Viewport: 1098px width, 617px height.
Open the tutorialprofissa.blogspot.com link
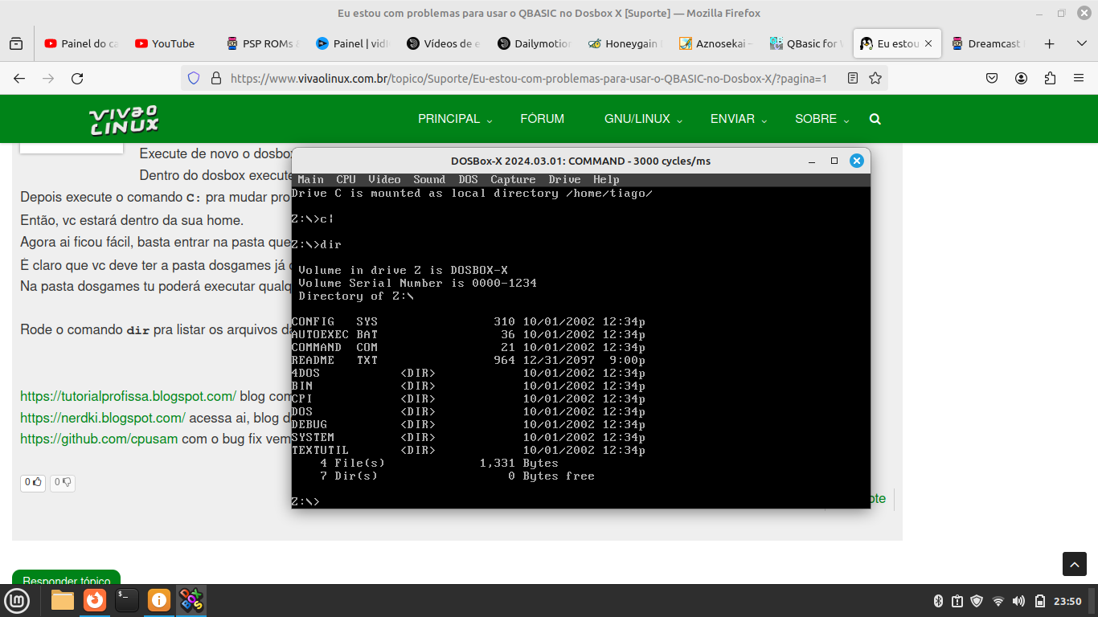click(128, 396)
